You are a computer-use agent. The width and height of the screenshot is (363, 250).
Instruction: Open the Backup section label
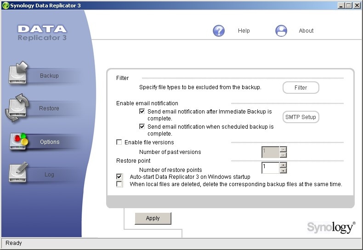click(49, 76)
